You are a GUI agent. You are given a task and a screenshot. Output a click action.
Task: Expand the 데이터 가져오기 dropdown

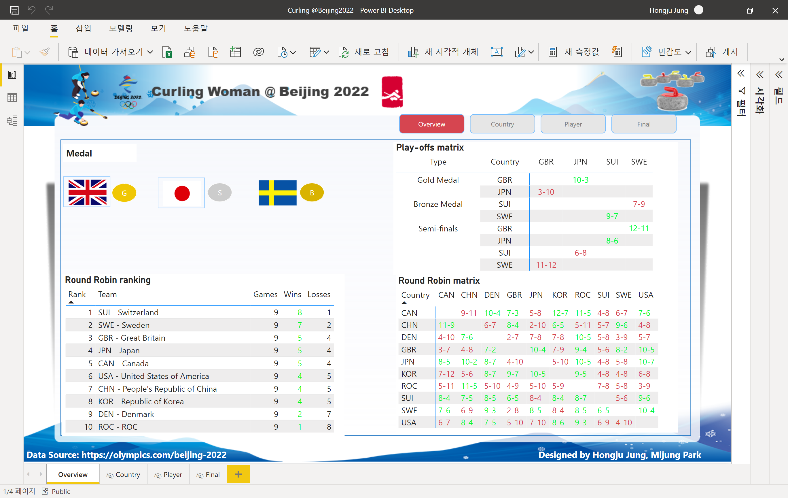tap(150, 52)
